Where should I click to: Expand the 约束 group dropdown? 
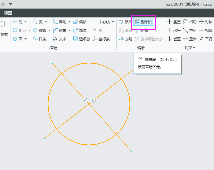(x=190, y=48)
